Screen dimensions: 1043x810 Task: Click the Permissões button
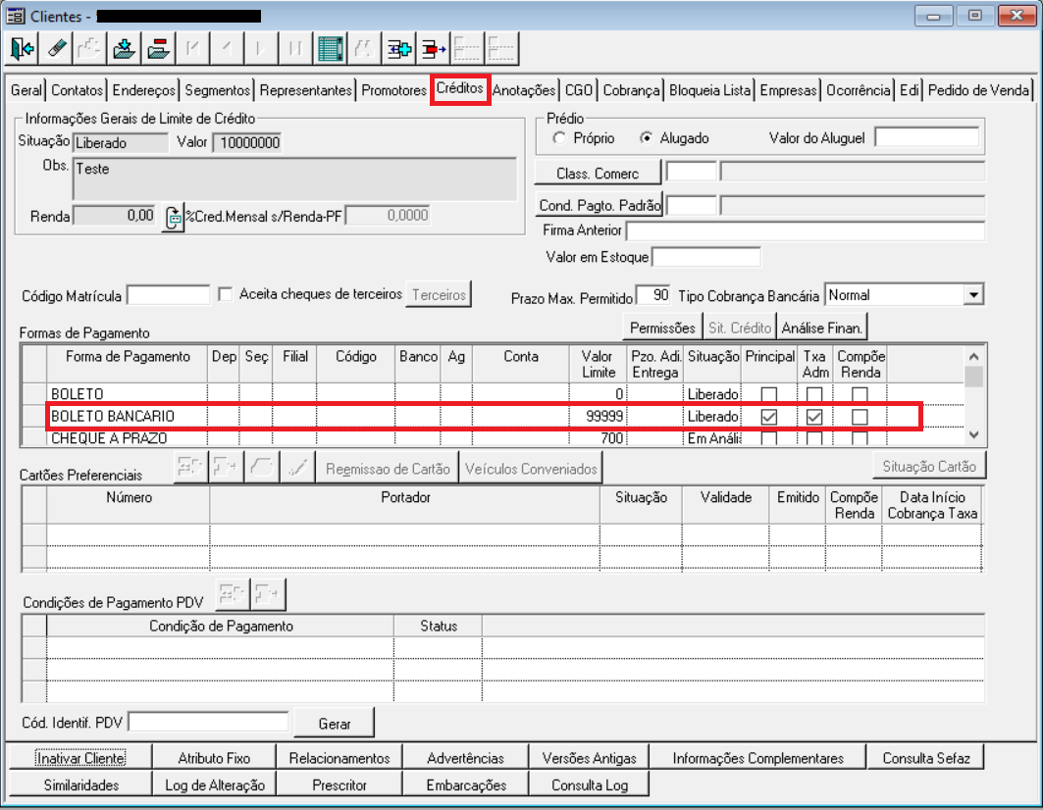point(662,328)
